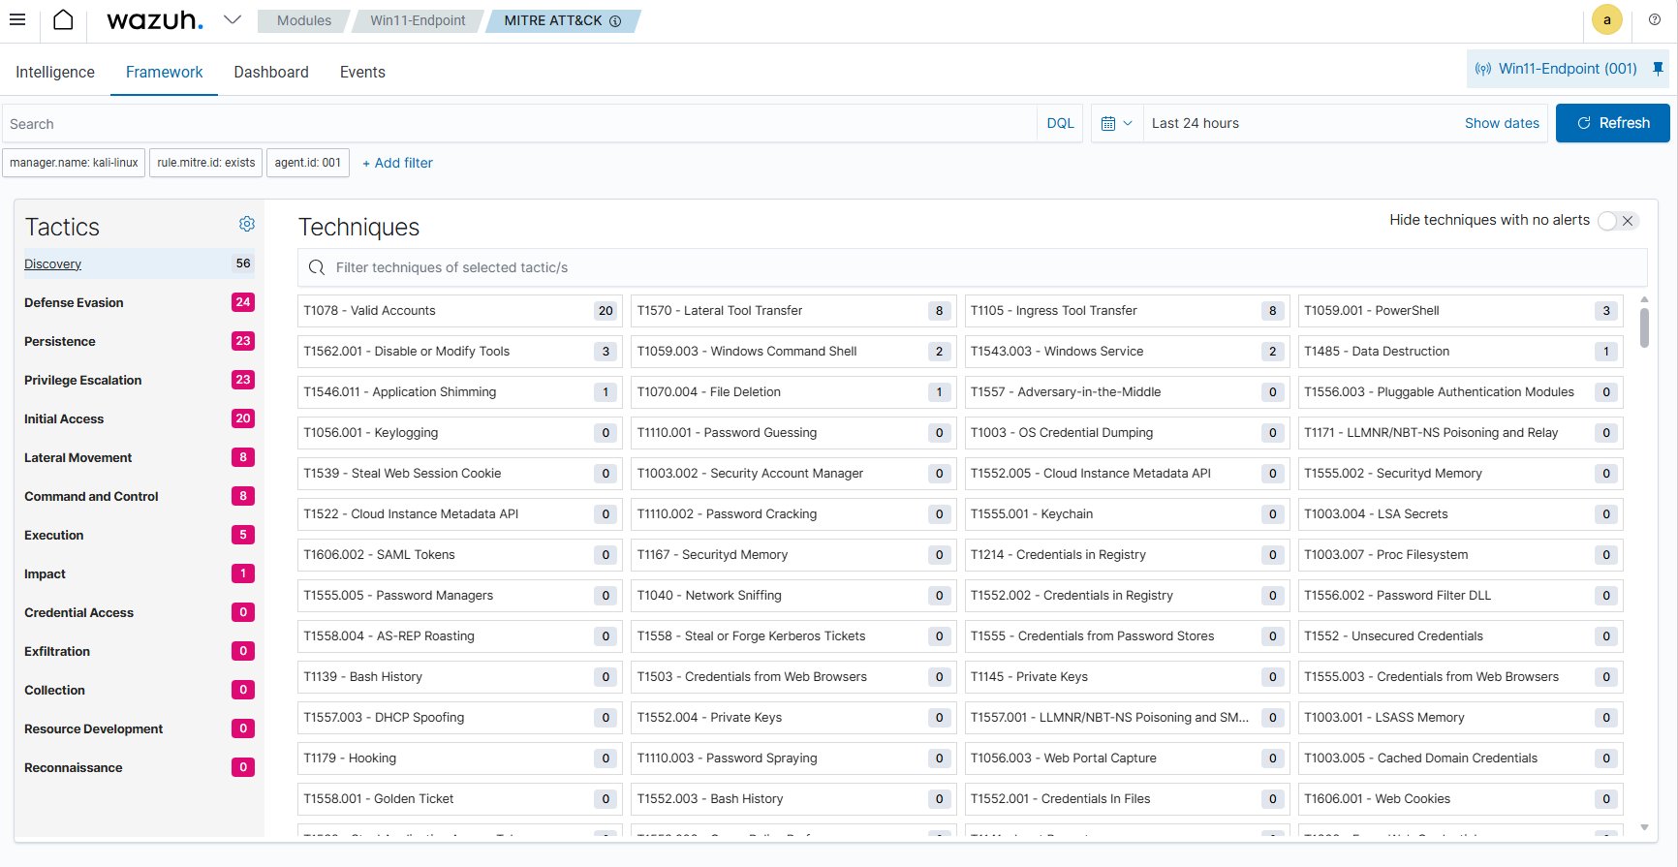
Task: Open technique T1543.003 - Windows Service
Action: click(1128, 352)
